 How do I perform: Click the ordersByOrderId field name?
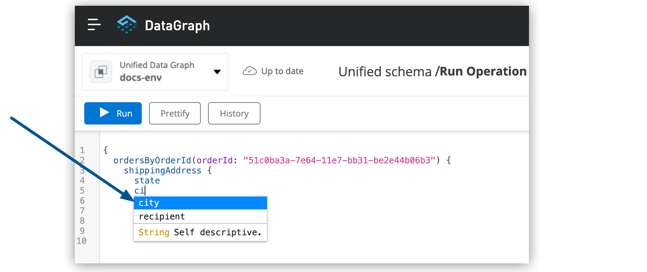[x=152, y=160]
